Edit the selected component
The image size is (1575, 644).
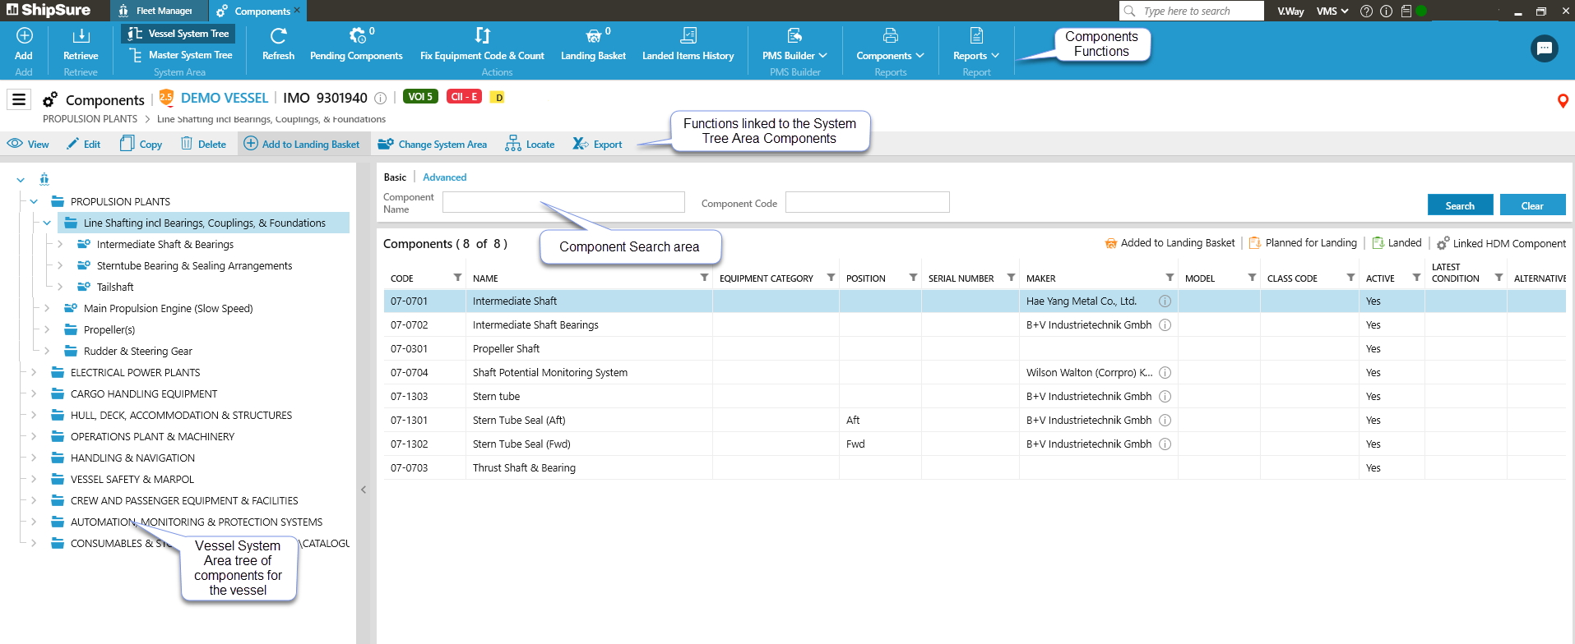(x=83, y=144)
